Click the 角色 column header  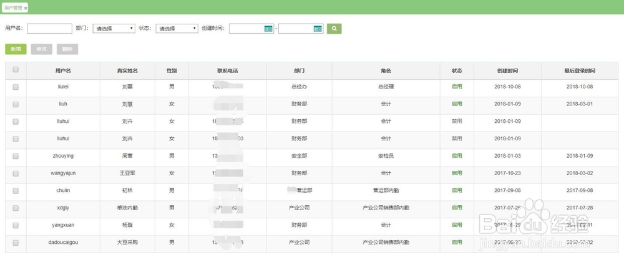click(x=386, y=71)
